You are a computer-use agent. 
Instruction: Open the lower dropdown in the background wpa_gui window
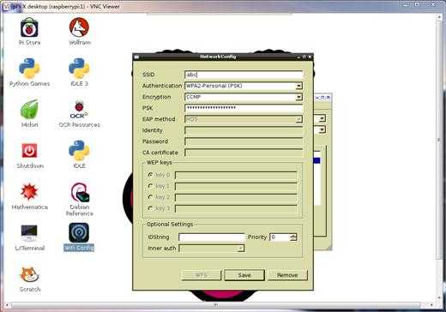click(322, 129)
